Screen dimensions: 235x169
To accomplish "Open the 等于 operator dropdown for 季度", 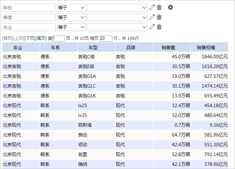I will (x=71, y=17).
